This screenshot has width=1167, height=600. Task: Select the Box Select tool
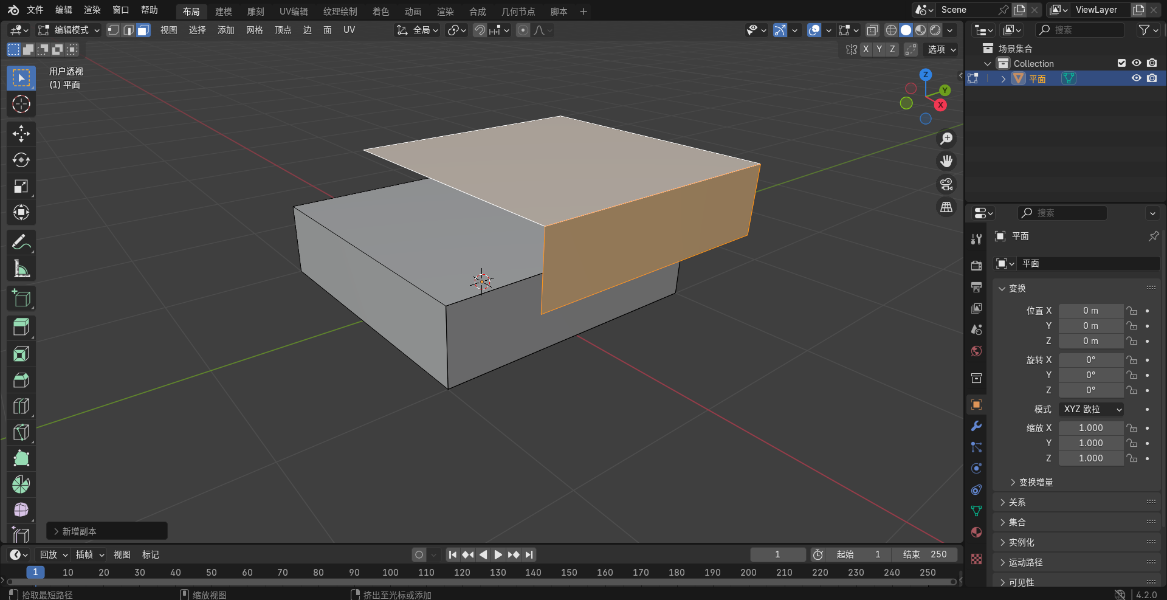pos(21,78)
